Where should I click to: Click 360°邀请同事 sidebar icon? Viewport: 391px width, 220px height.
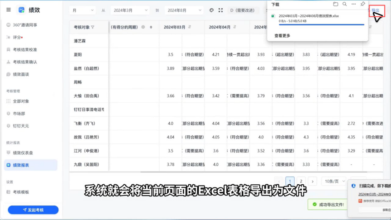pyautogui.click(x=9, y=25)
